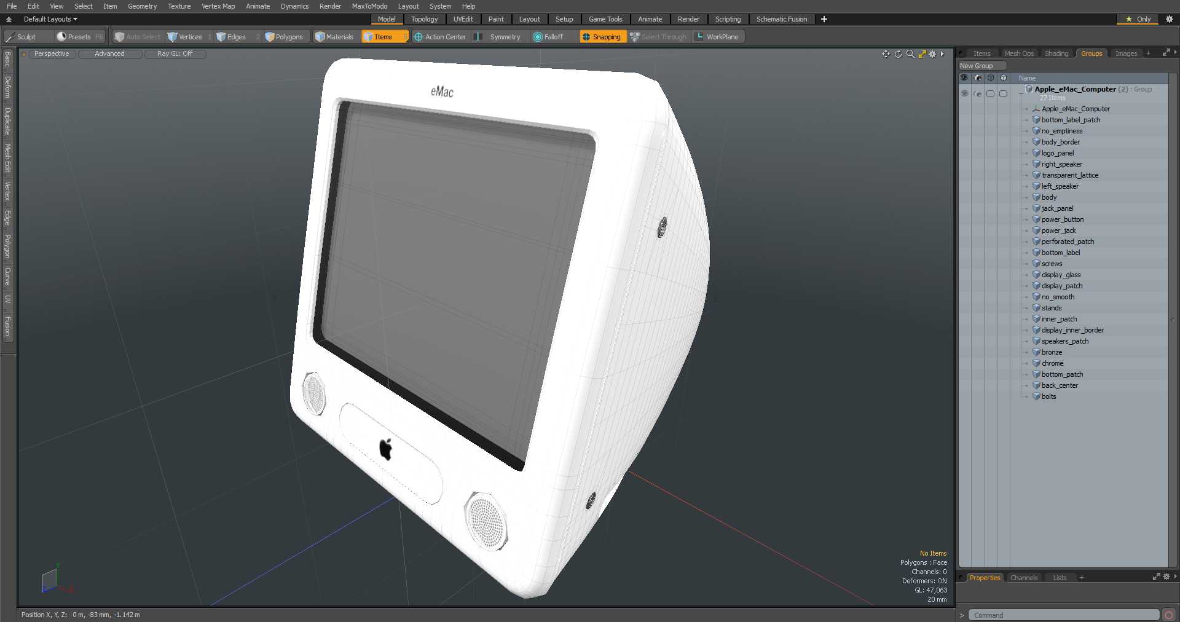1180x622 pixels.
Task: Open viewport settings gear
Action: point(932,54)
